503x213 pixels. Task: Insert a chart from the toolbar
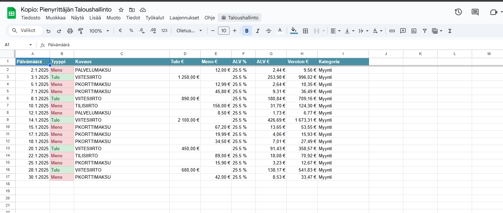coord(414,31)
